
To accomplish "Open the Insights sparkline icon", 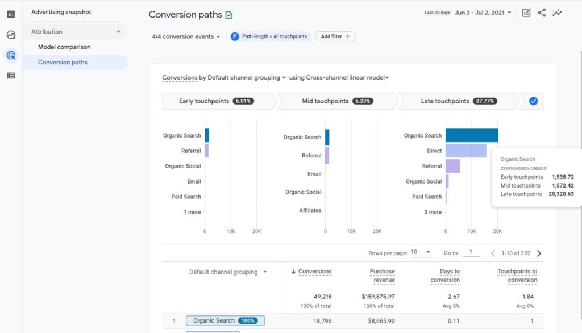I will (x=557, y=13).
